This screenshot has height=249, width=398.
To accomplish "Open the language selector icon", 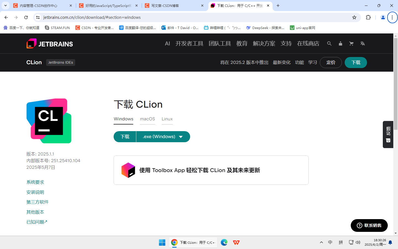I will click(363, 43).
